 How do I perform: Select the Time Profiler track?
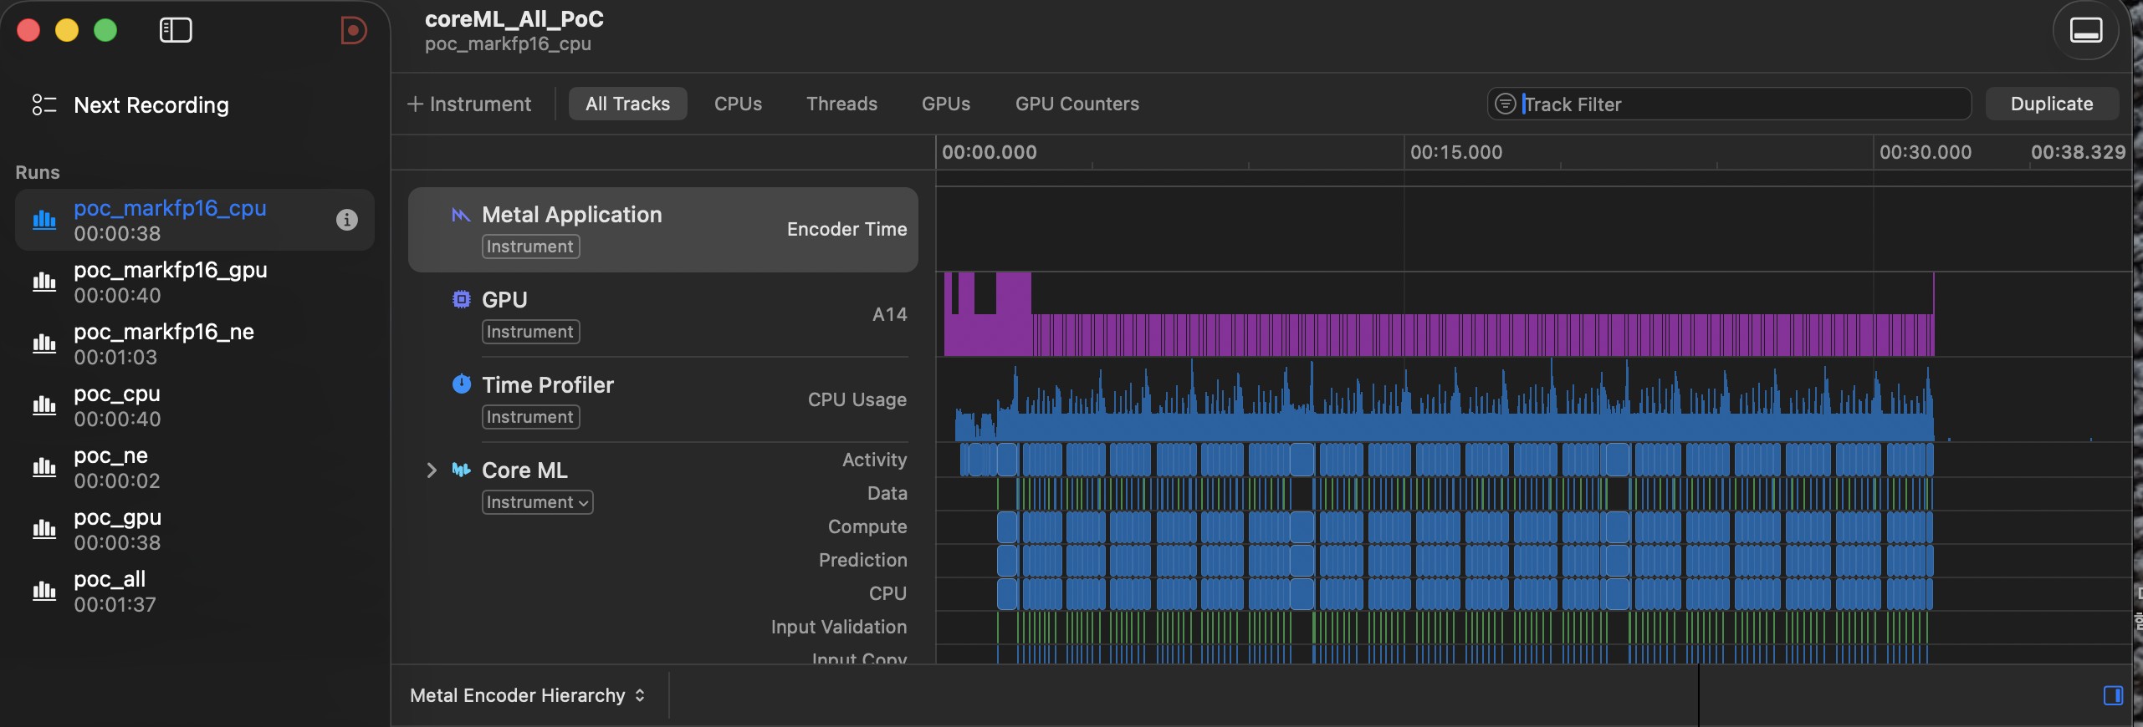(663, 399)
